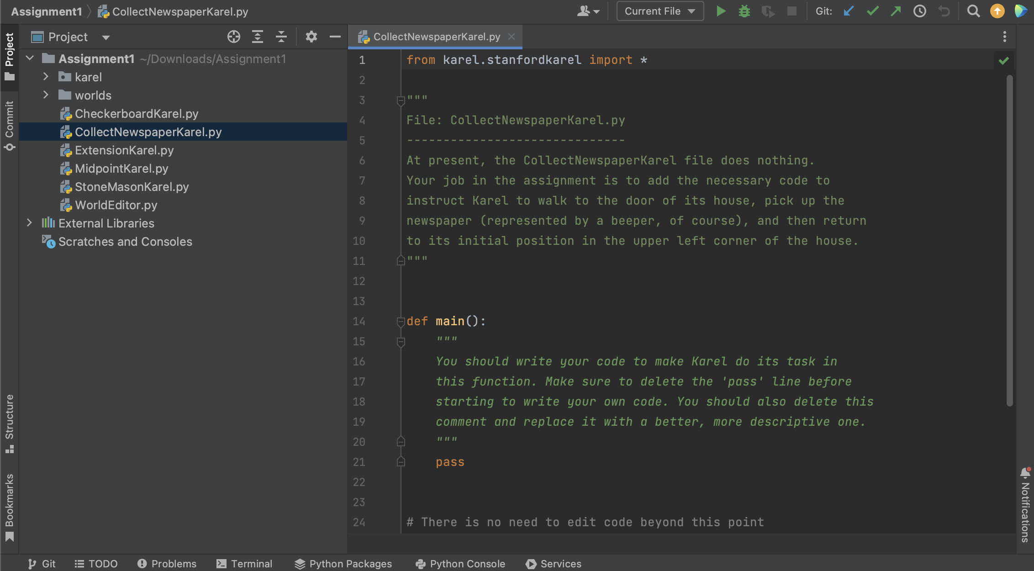This screenshot has width=1034, height=571.
Task: Place cursor on the pass statement
Action: 450,462
